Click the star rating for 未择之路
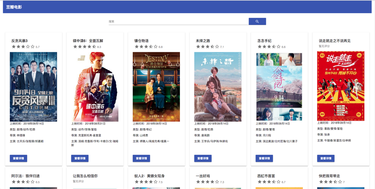Screen dimensions: 375x189 pyautogui.click(x=208, y=47)
